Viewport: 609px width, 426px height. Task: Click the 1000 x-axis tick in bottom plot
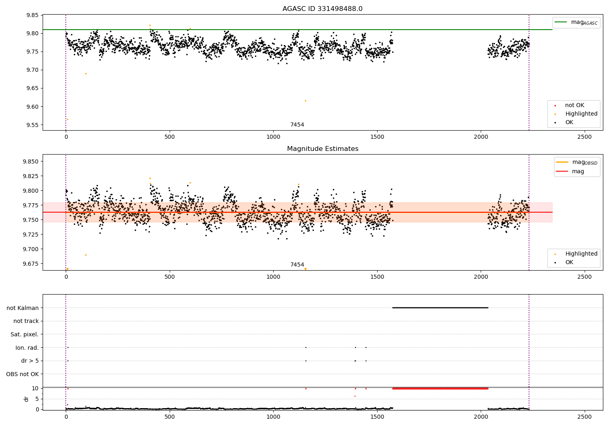pyautogui.click(x=273, y=417)
